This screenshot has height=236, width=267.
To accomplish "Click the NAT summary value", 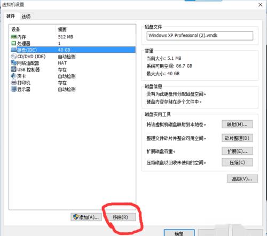I will pos(62,63).
